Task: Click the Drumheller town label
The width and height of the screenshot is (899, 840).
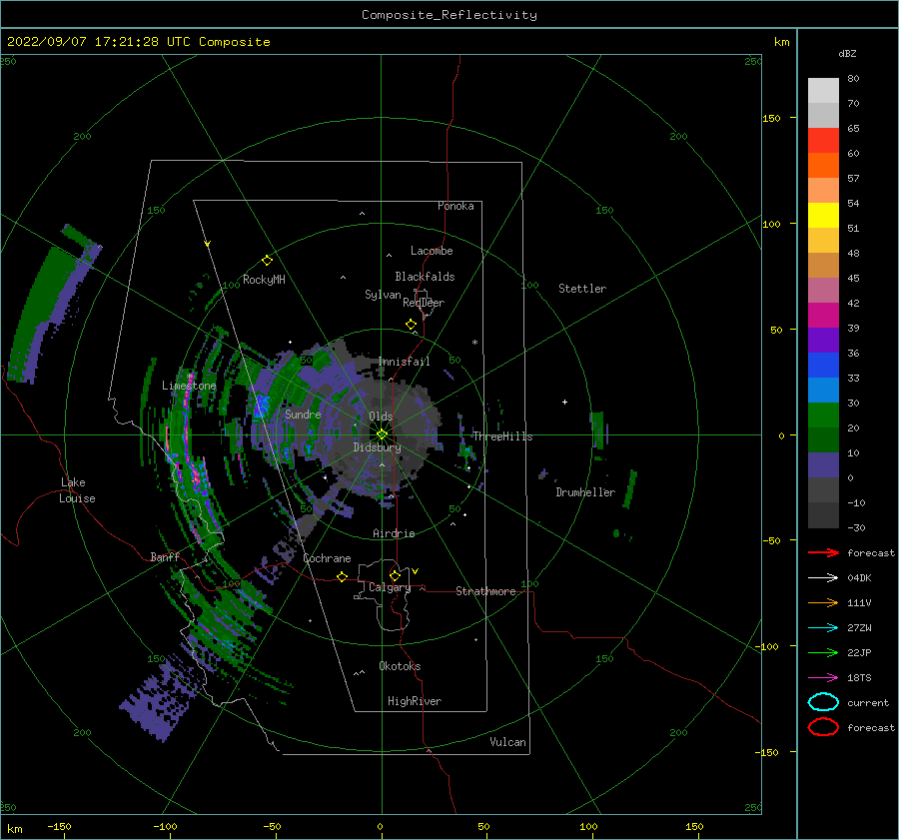Action: tap(585, 492)
